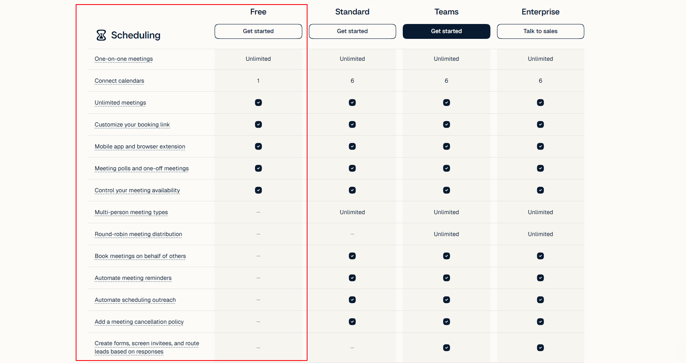Click Get started under Standard plan
Screen dimensions: 686x363
pyautogui.click(x=352, y=31)
